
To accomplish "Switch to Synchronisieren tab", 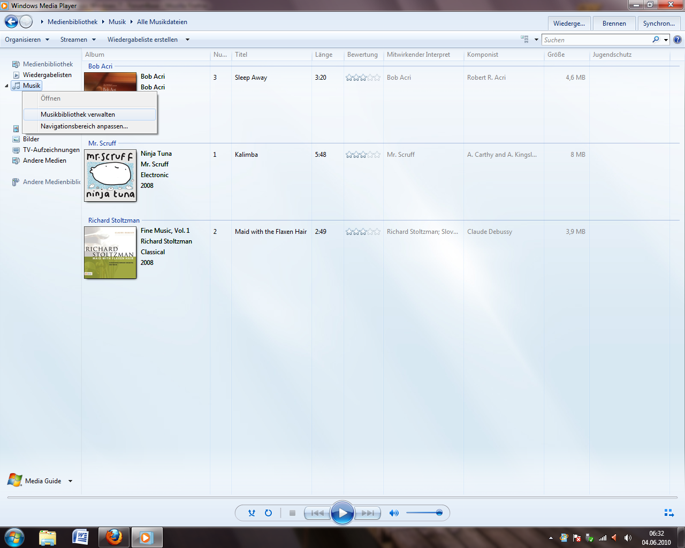I will click(659, 24).
